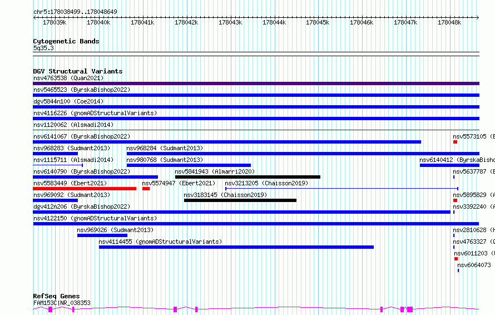Image resolution: width=495 pixels, height=315 pixels.
Task: Select nsv1115711 (Alsmadi2014) label
Action: 73,160
